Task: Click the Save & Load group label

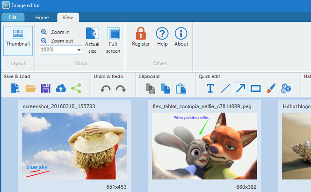Action: click(x=17, y=76)
